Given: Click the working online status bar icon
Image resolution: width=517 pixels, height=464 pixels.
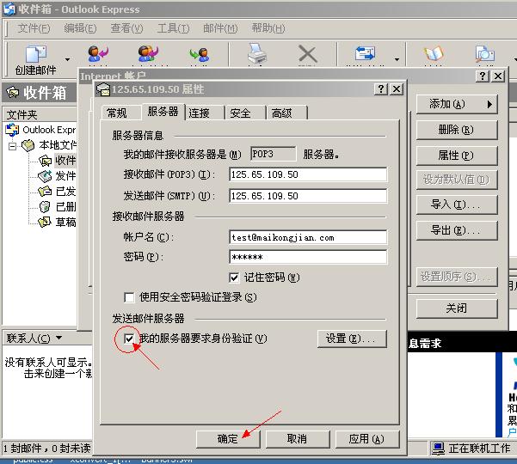Looking at the screenshot, I should (438, 449).
